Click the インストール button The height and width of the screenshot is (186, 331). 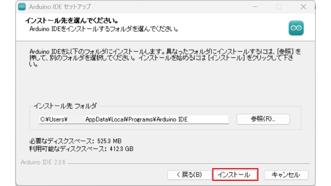pyautogui.click(x=235, y=175)
